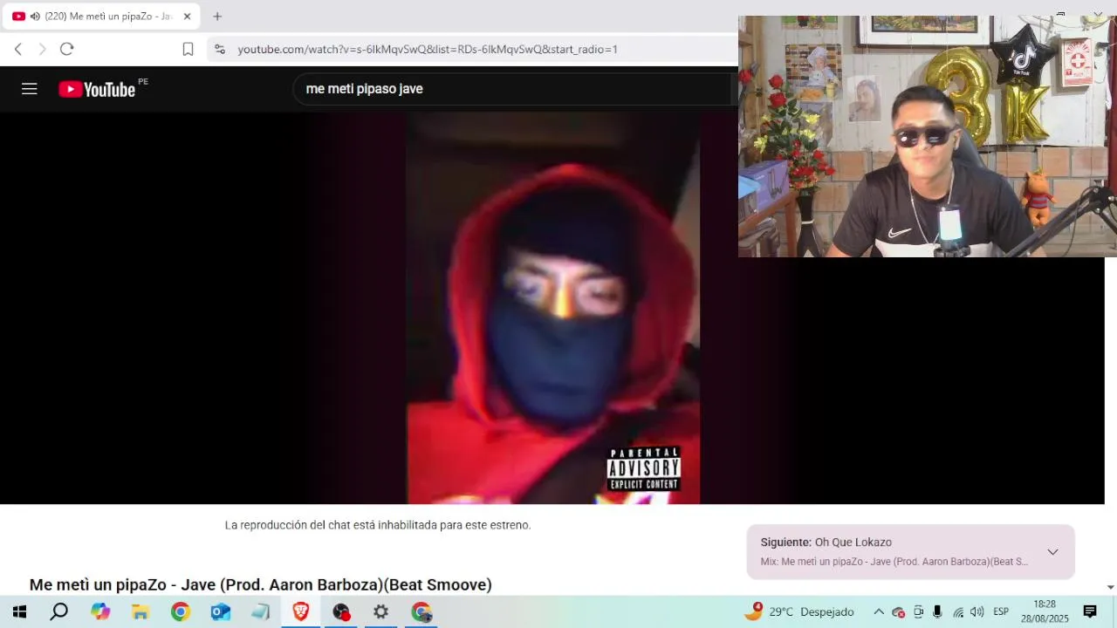Open Windows notification center
The height and width of the screenshot is (628, 1117).
(1090, 611)
